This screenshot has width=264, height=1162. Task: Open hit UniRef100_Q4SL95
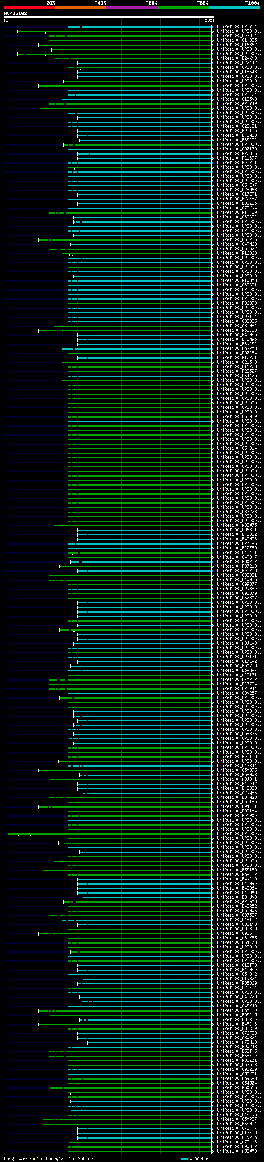coord(237,1115)
